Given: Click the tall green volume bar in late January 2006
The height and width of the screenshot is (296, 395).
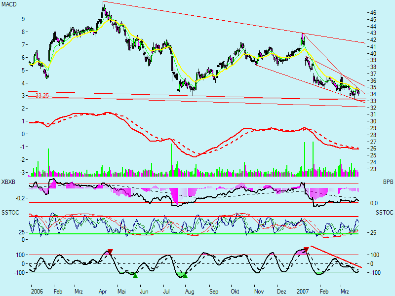Looking at the screenshot, I should point(48,162).
